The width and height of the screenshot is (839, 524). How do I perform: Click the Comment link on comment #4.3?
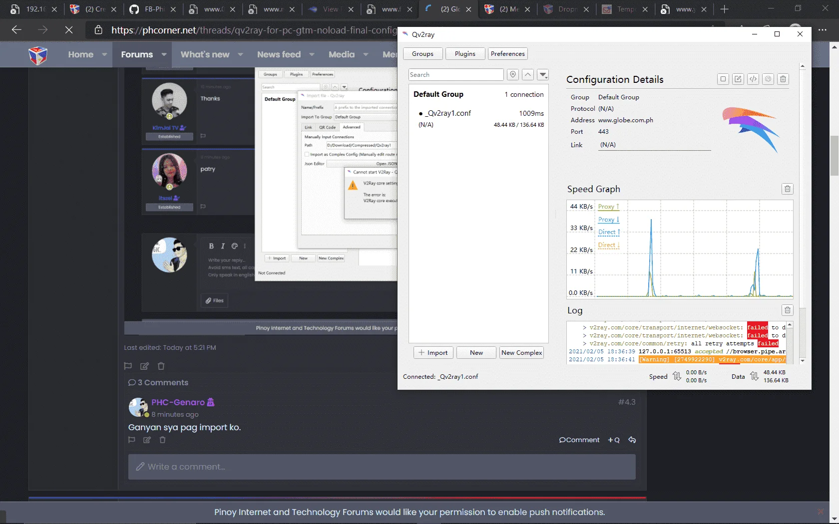pyautogui.click(x=579, y=440)
